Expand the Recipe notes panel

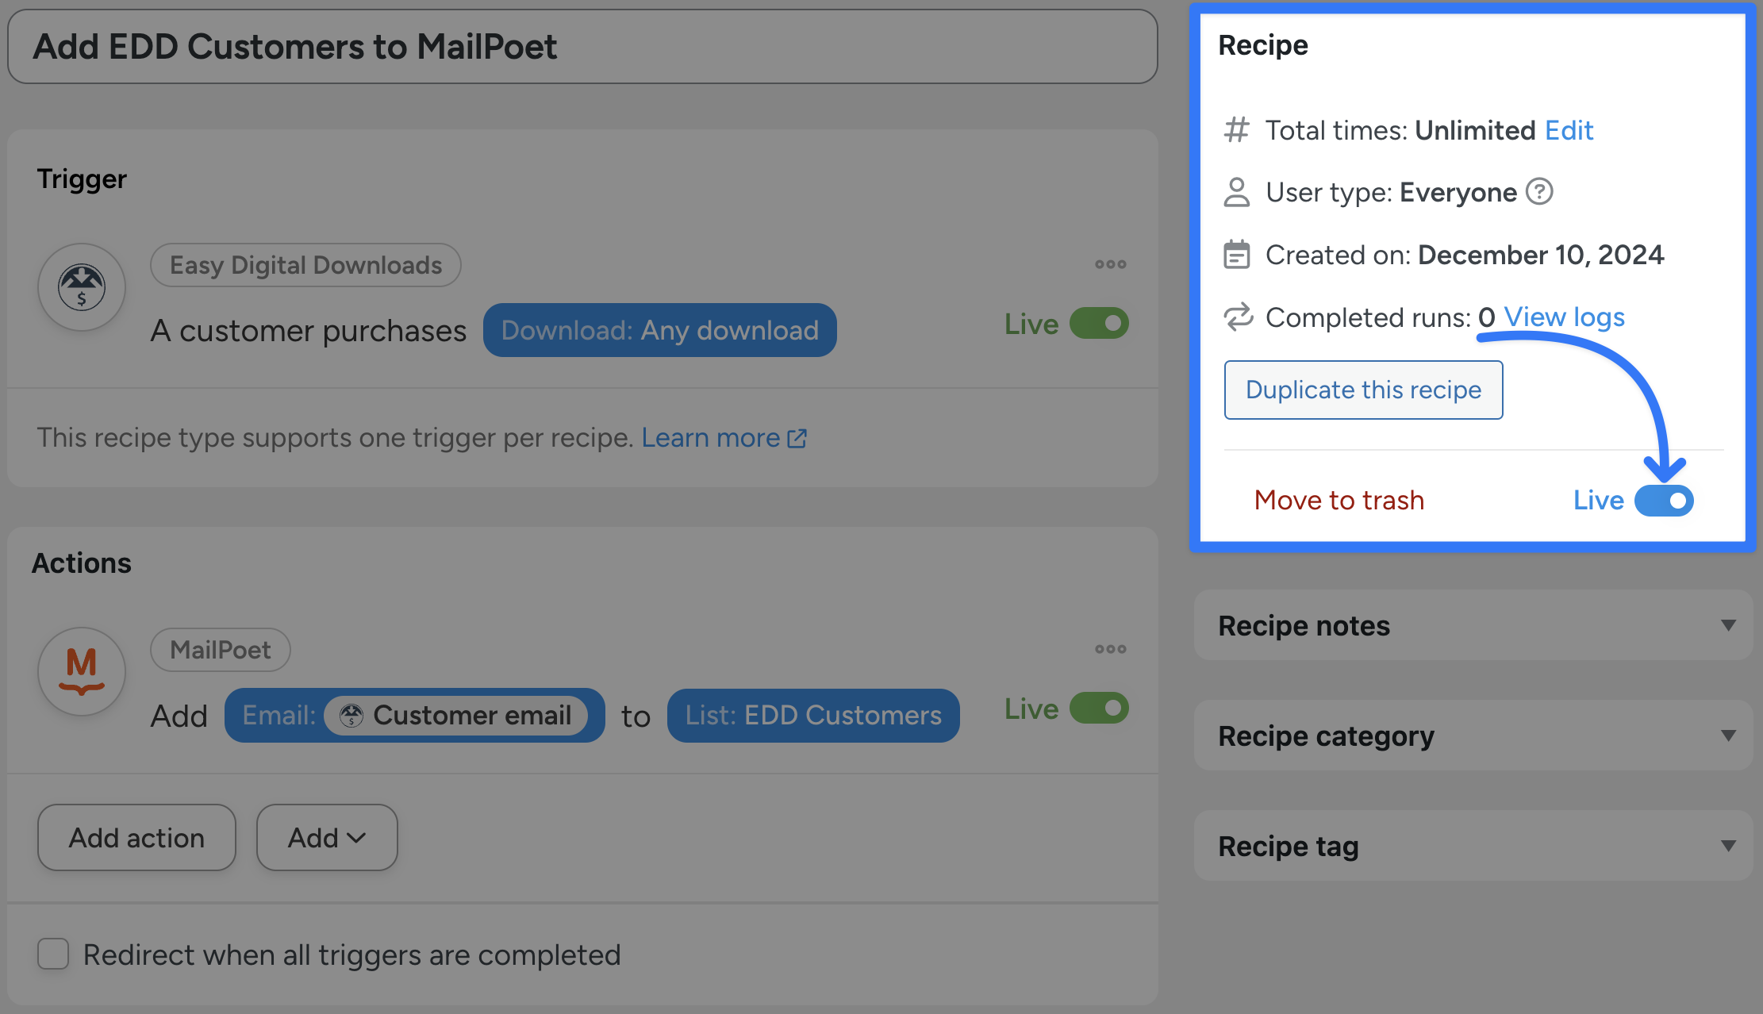(1728, 625)
